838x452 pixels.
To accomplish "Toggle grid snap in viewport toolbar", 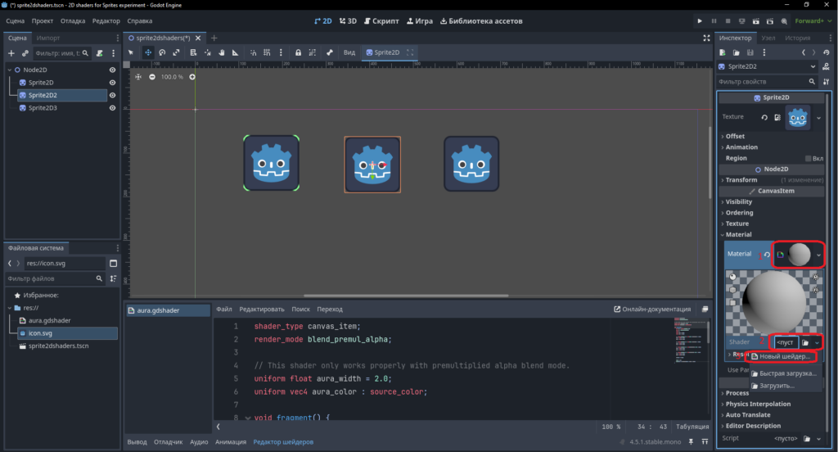I will pyautogui.click(x=267, y=52).
